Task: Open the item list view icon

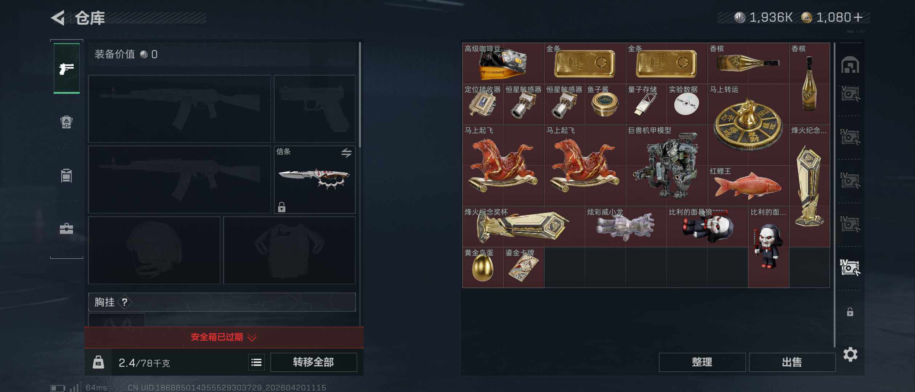Action: pos(256,362)
